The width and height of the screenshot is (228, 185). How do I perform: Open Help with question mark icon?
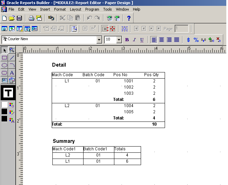[129, 18]
